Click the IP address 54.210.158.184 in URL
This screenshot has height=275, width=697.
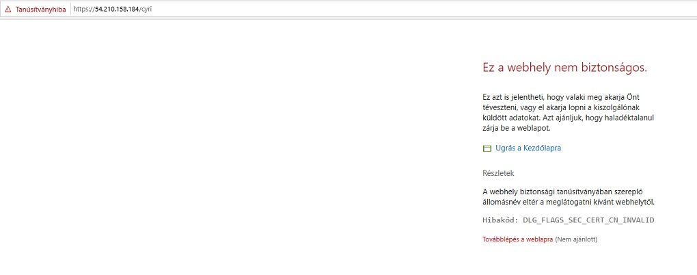click(x=117, y=10)
